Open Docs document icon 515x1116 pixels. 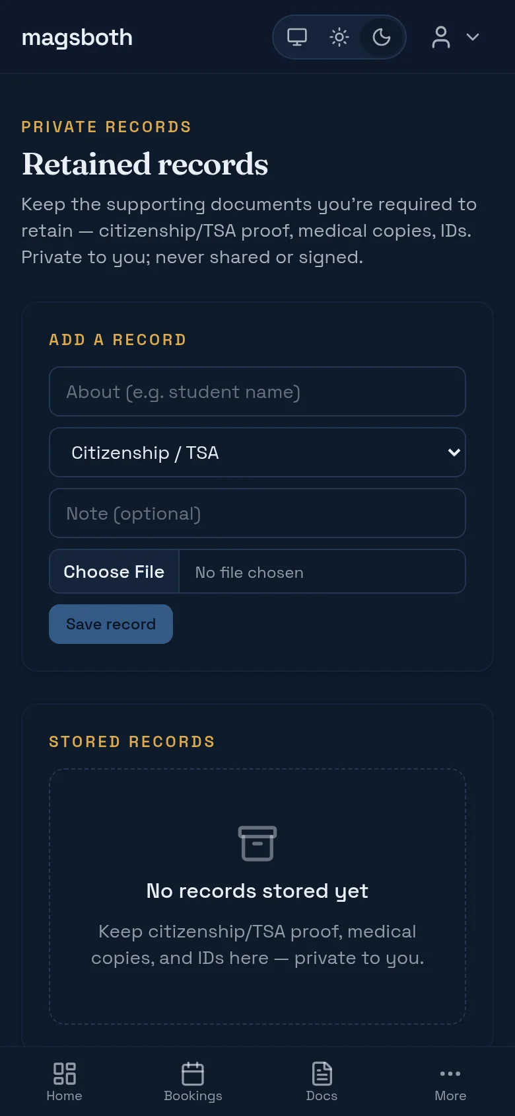[x=322, y=1074]
